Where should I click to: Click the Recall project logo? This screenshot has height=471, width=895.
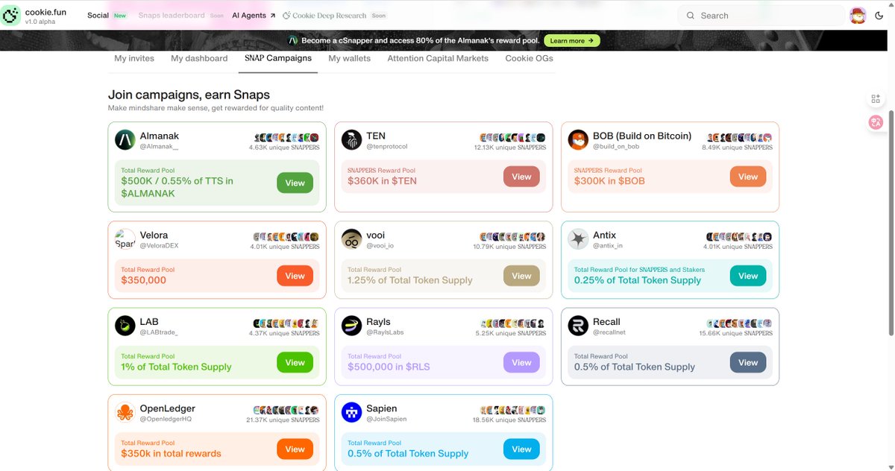pos(578,326)
